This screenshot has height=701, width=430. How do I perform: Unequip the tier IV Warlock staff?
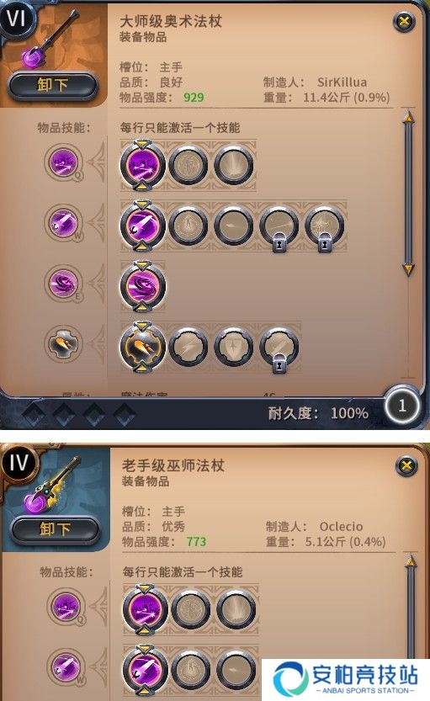click(55, 529)
